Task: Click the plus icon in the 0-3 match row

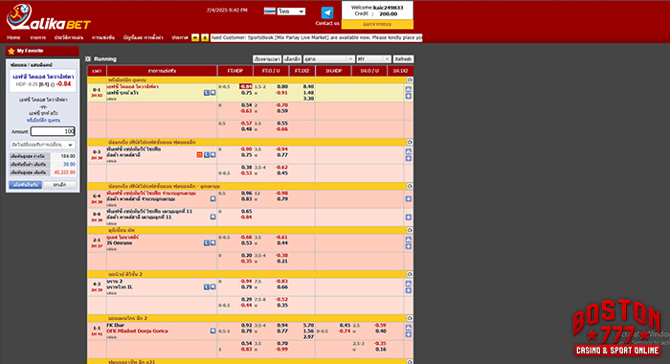Action: coord(409,159)
